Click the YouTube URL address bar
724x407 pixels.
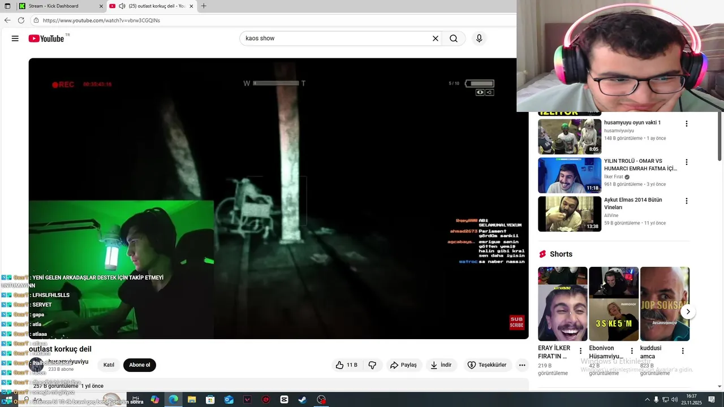click(271, 20)
